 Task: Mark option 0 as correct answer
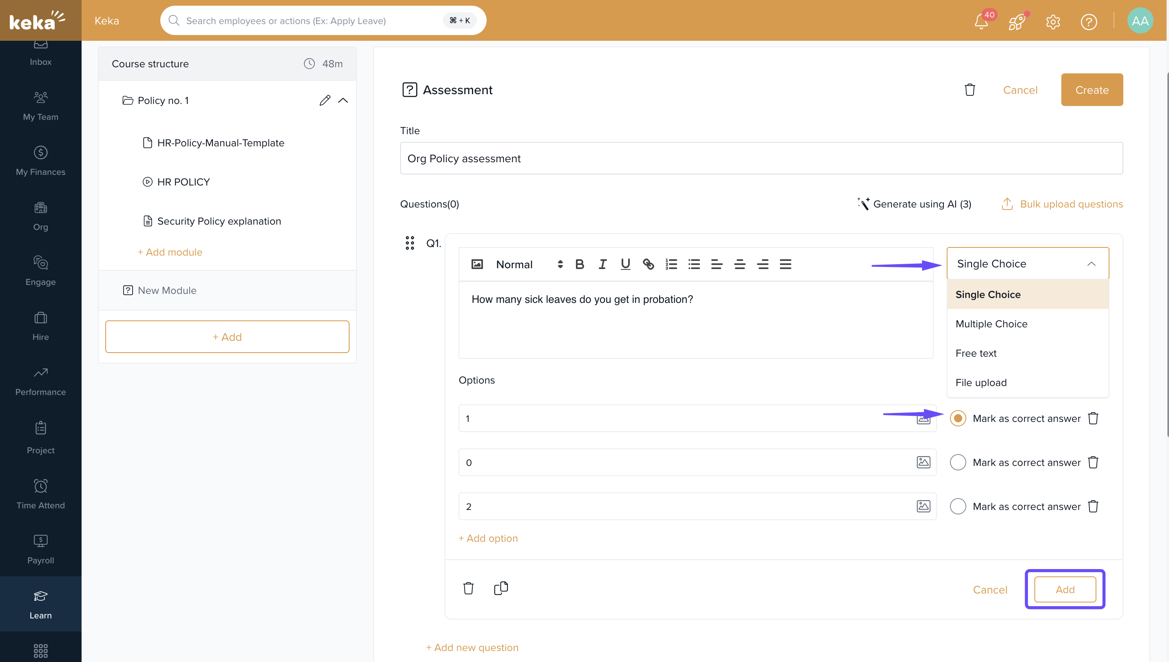(957, 462)
